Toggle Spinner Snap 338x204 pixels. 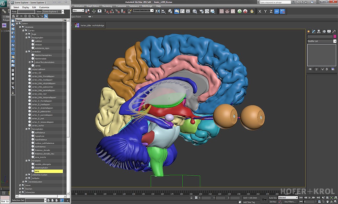tap(123, 11)
